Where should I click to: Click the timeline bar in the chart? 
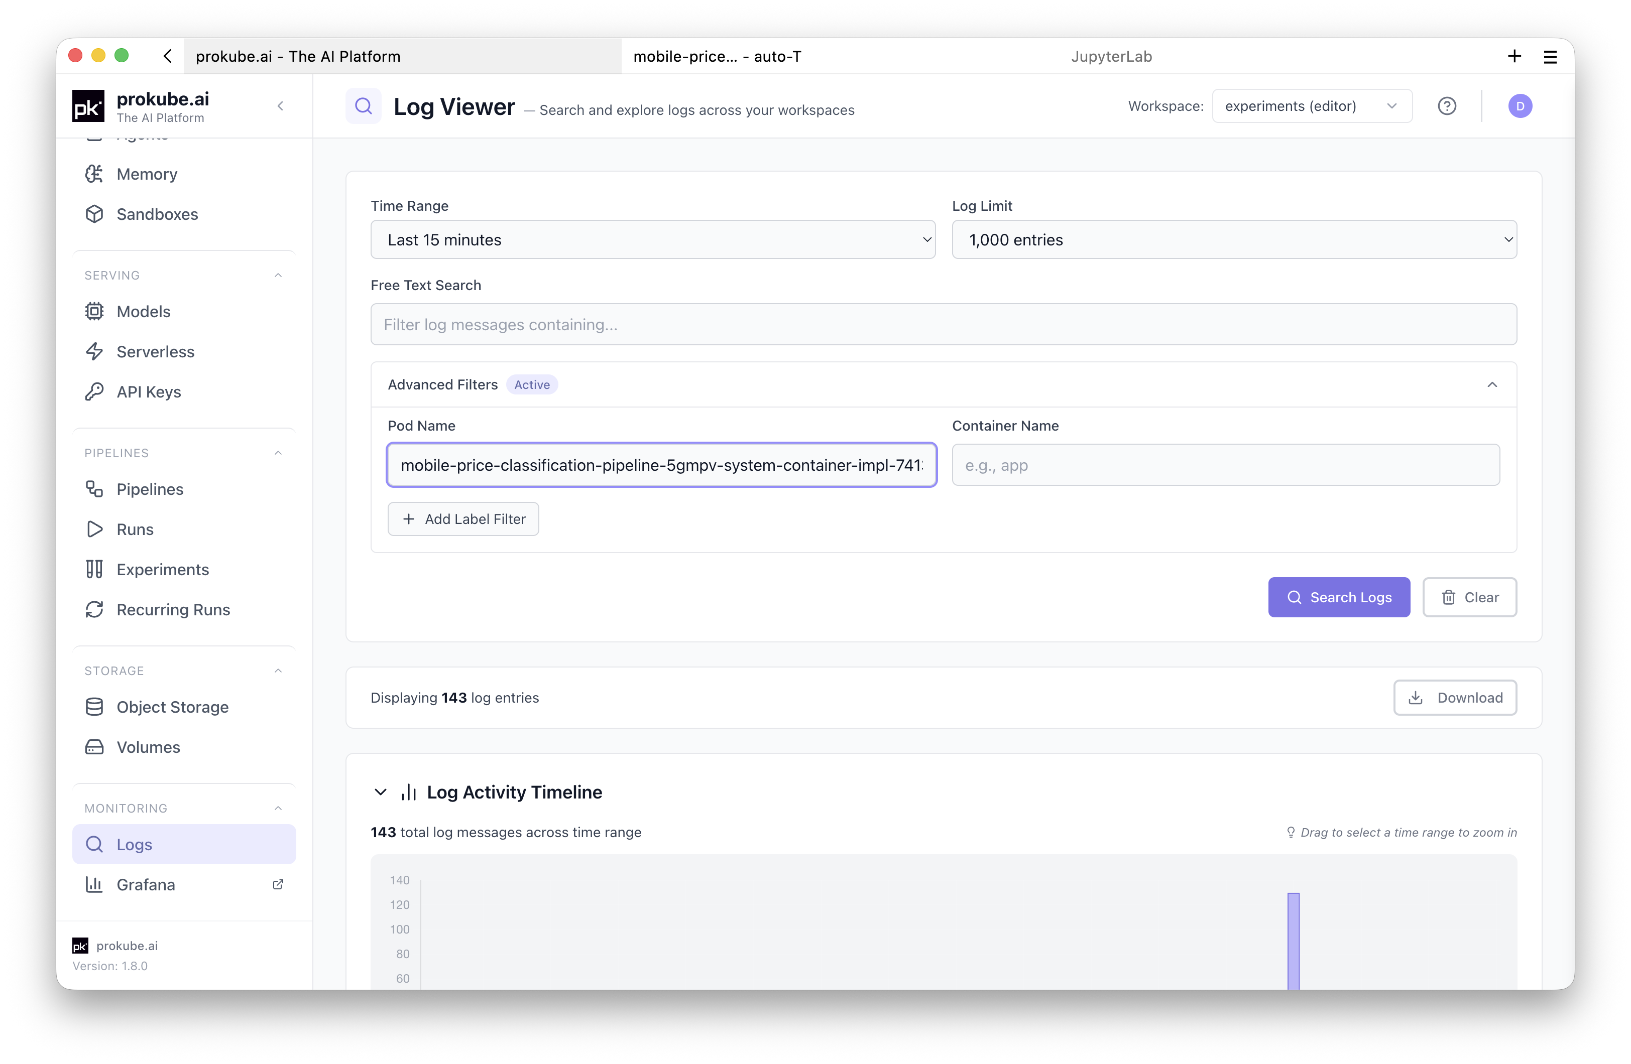point(1293,941)
